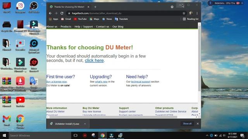The height and width of the screenshot is (139, 248).
Task: Bookmark this page with the star icon
Action: point(184,14)
